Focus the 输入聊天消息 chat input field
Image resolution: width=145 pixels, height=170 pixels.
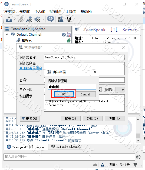pos(69,157)
